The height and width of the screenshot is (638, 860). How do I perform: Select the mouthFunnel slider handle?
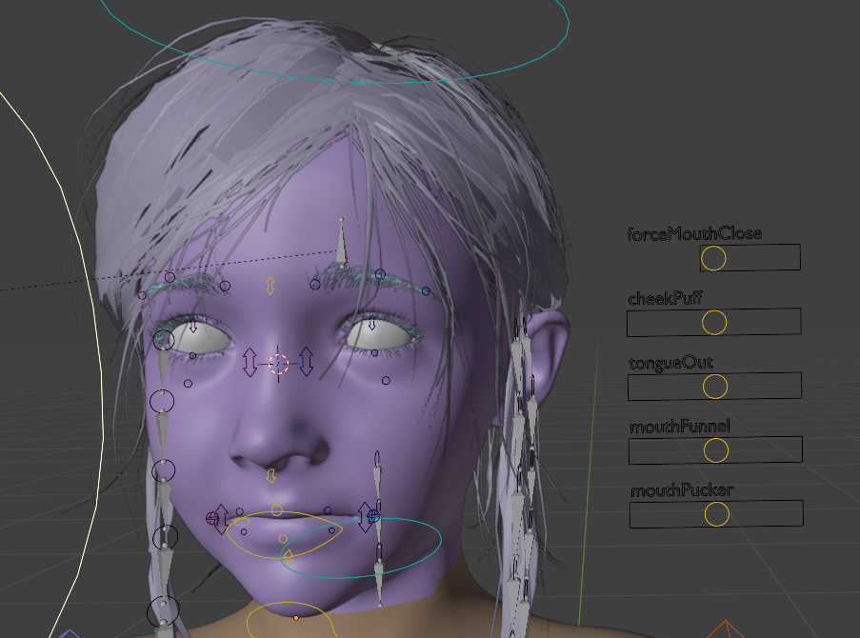click(x=716, y=449)
